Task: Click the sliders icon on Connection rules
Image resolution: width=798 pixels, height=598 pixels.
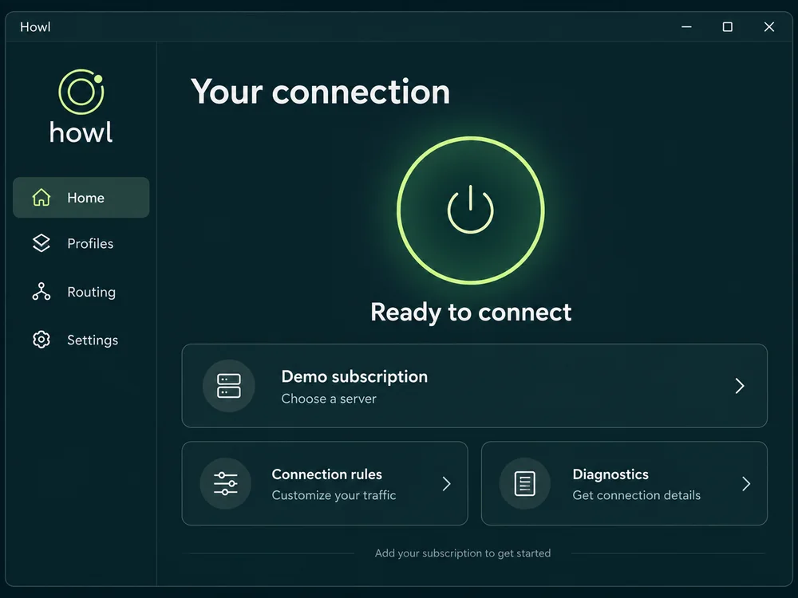Action: pos(226,483)
